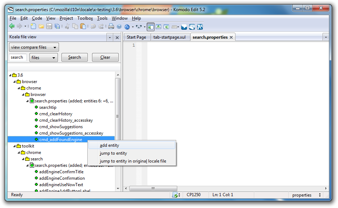The width and height of the screenshot is (338, 208).
Task: Open the Toolbox menu
Action: (85, 18)
